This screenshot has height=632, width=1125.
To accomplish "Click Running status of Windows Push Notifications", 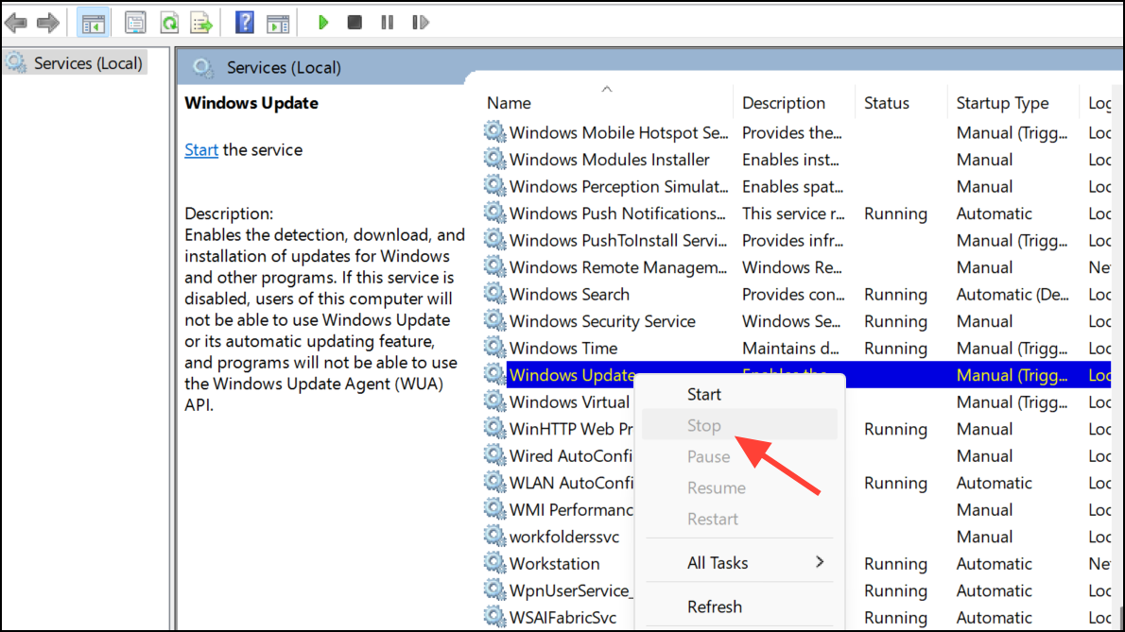I will (895, 214).
